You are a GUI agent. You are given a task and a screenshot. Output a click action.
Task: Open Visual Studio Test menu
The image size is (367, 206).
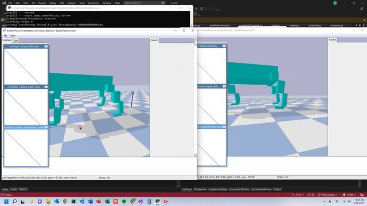click(62, 3)
